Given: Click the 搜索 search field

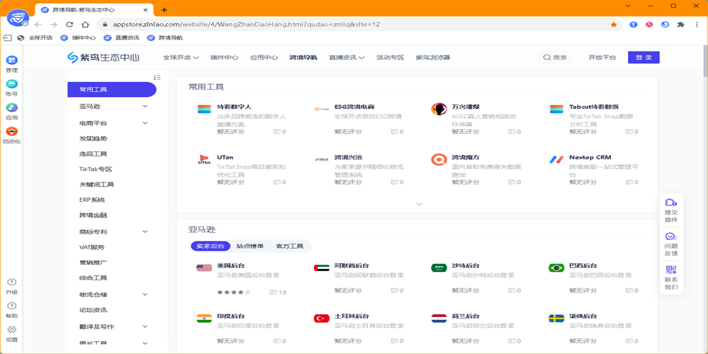Looking at the screenshot, I should [x=555, y=58].
